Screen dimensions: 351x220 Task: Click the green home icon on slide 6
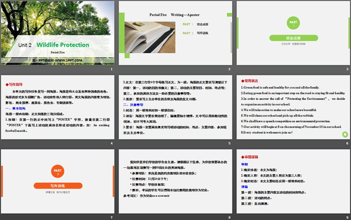pyautogui.click(x=344, y=134)
